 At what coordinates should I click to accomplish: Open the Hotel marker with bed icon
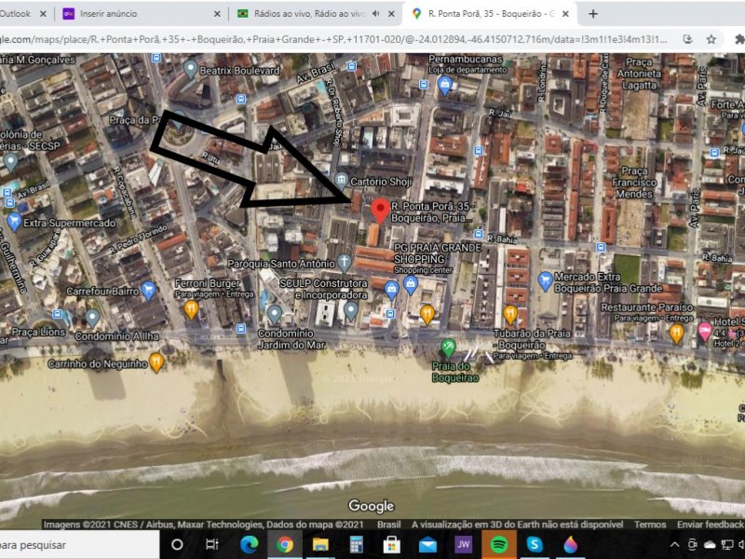tap(705, 331)
